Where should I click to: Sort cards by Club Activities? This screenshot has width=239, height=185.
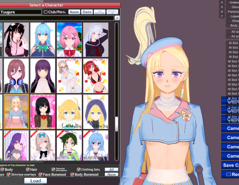99,12
